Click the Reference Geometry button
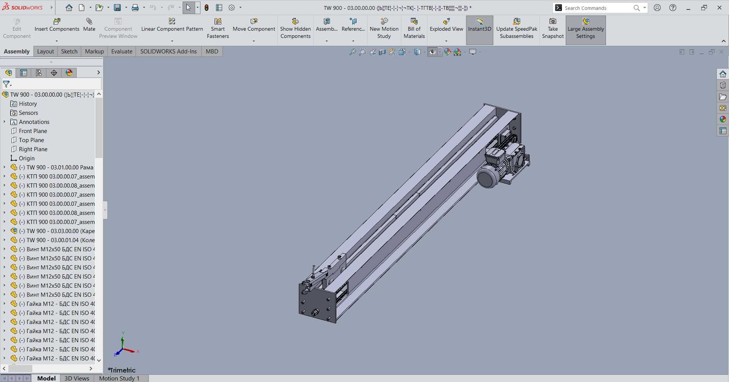The width and height of the screenshot is (729, 382). (x=353, y=25)
